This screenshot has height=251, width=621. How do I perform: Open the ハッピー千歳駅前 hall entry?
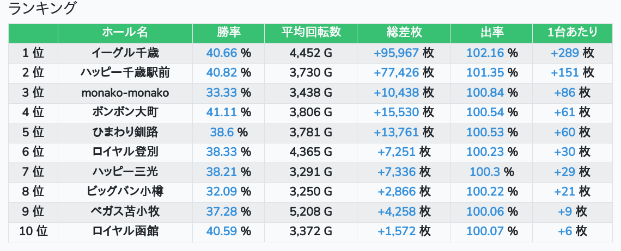125,73
